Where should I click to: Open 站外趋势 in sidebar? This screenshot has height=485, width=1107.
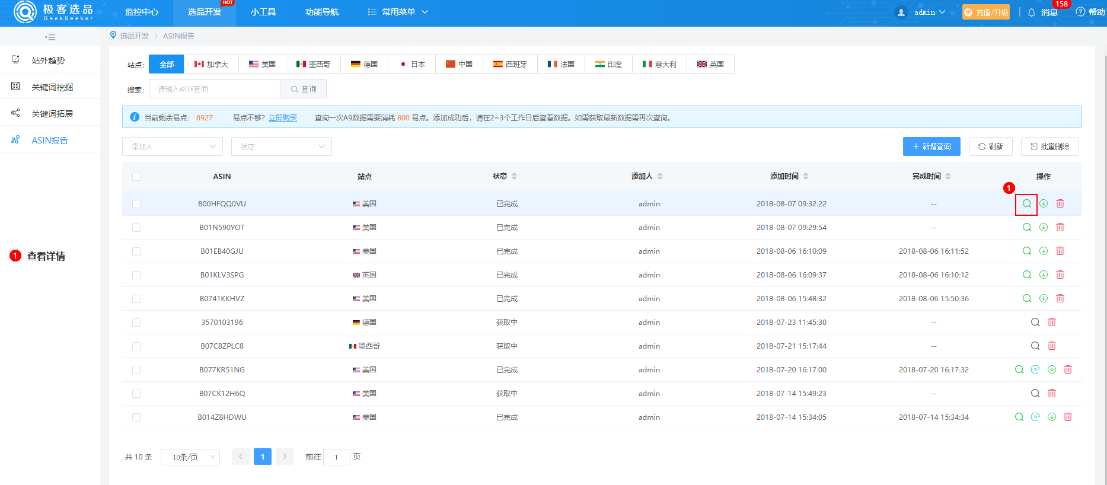point(50,60)
